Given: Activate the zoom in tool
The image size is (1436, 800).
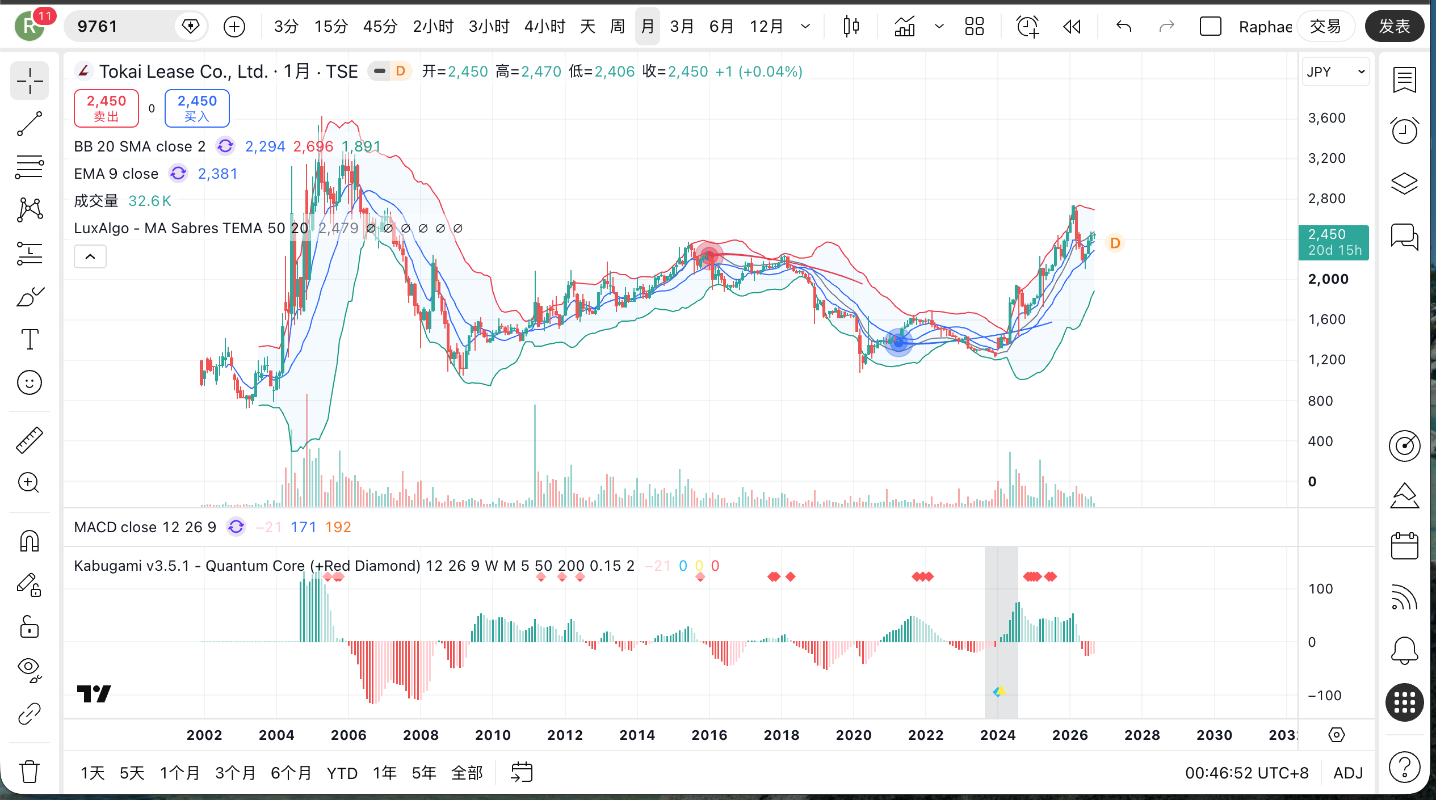Looking at the screenshot, I should click(x=30, y=483).
